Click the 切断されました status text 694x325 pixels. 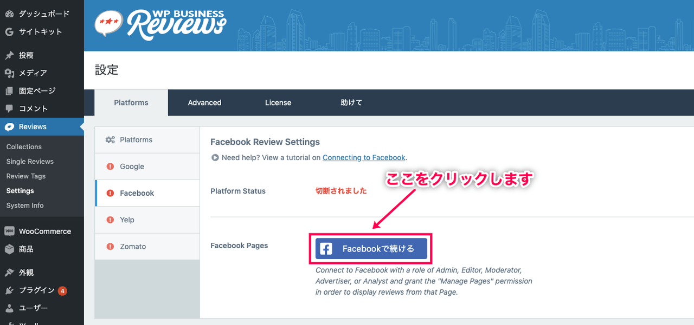pyautogui.click(x=342, y=191)
